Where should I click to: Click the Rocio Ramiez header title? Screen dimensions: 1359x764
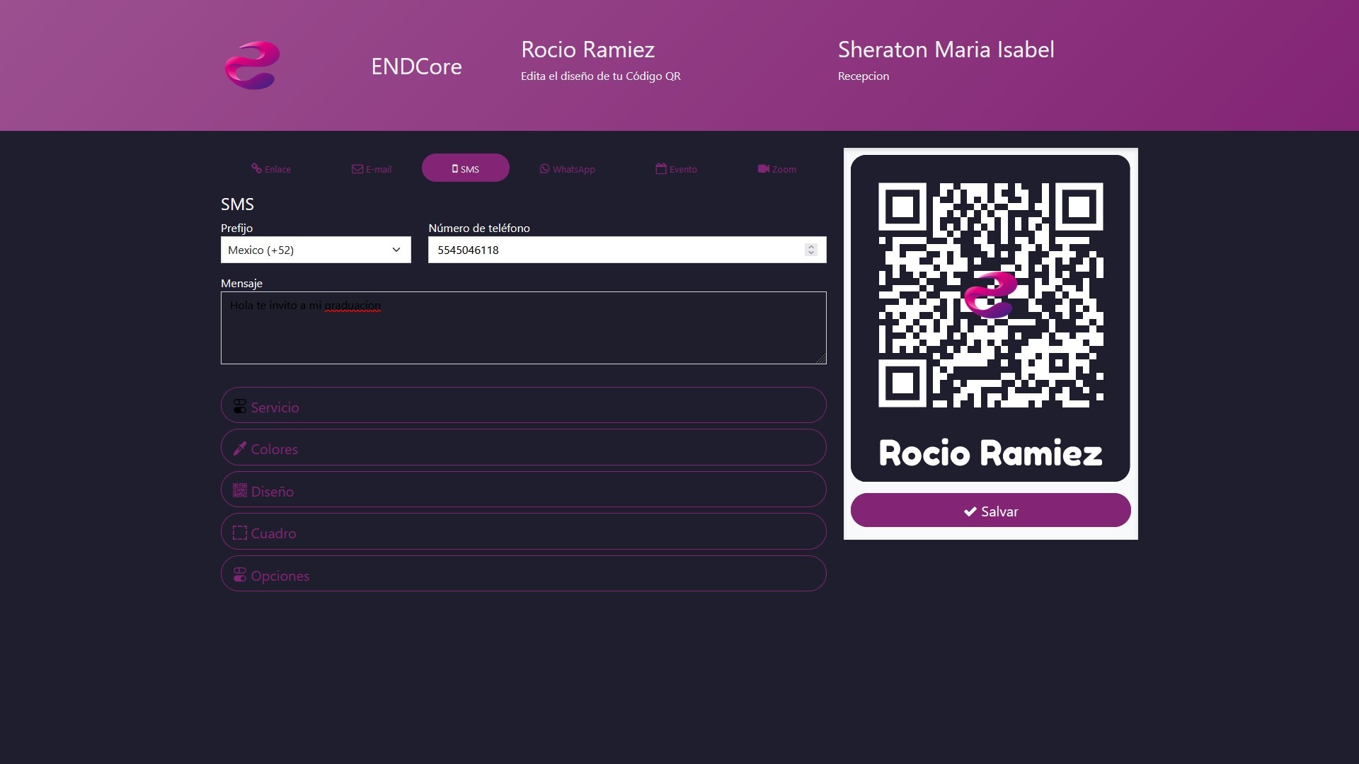tap(587, 50)
